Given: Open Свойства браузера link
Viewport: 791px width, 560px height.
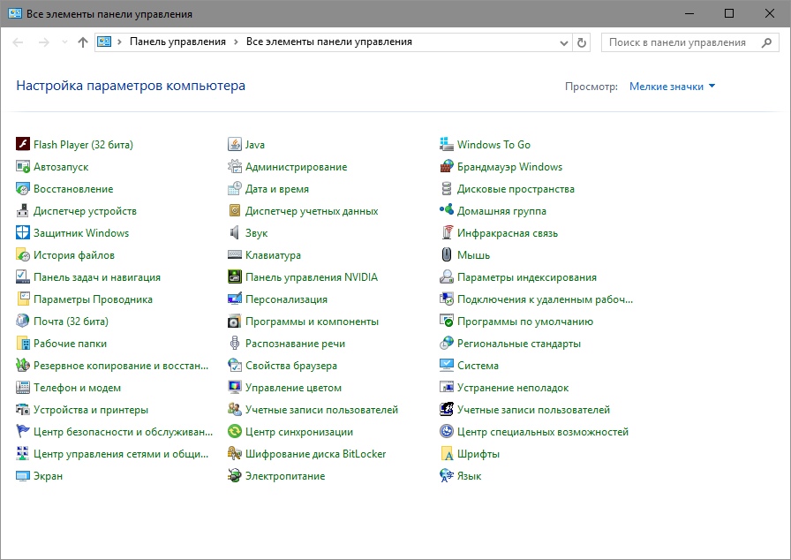Looking at the screenshot, I should [x=291, y=366].
